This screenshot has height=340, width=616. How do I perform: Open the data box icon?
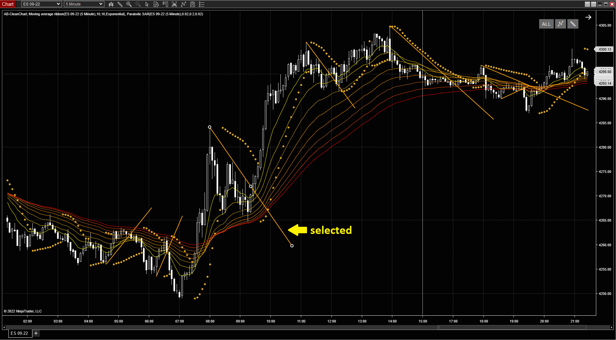[x=156, y=4]
